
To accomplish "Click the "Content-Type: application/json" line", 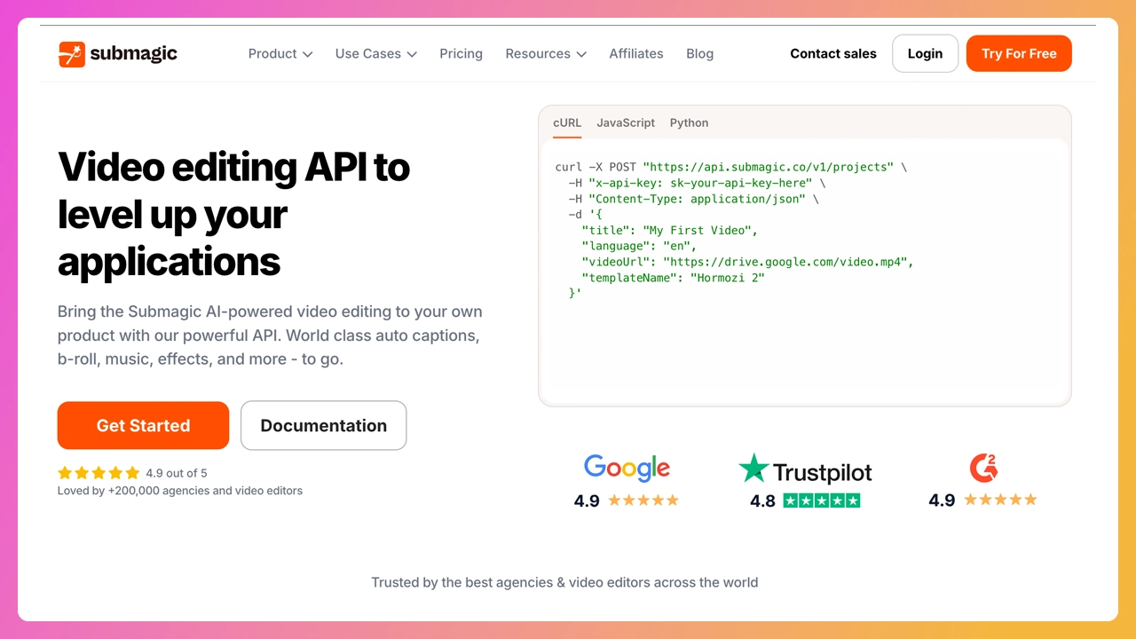I will pyautogui.click(x=693, y=199).
